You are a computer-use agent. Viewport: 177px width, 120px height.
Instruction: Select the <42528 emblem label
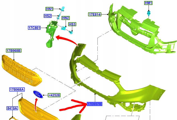54,95
